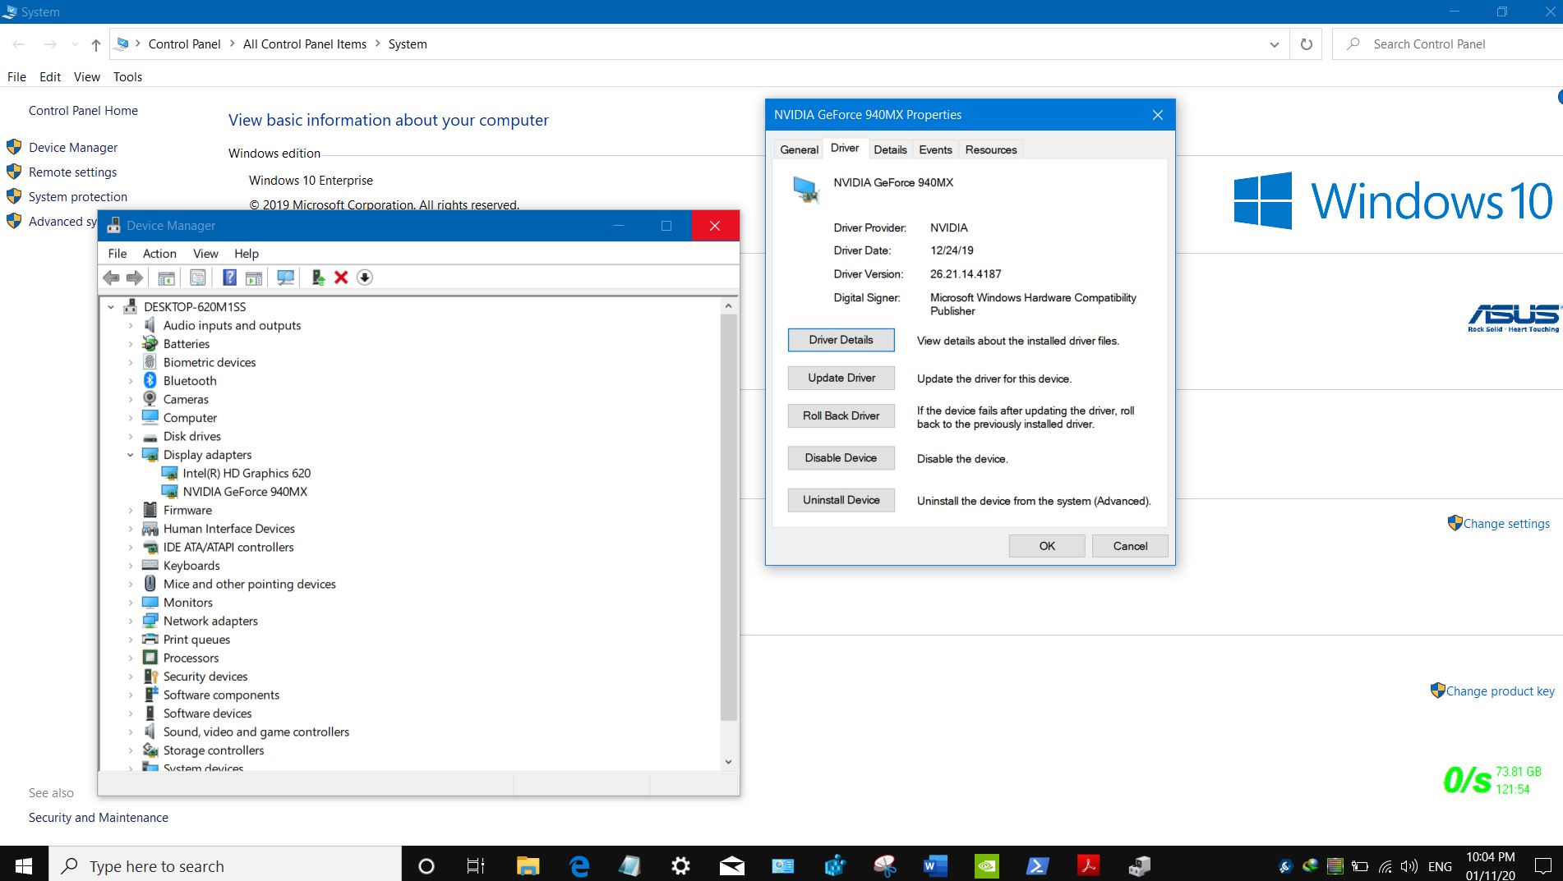This screenshot has width=1563, height=881.
Task: Click the blue Help question-mark toolbar icon
Action: 229,278
